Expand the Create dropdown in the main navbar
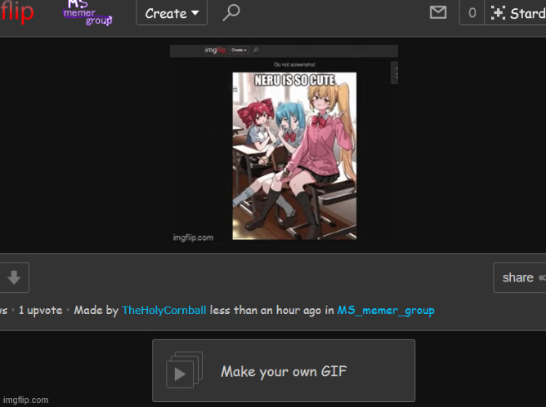The width and height of the screenshot is (546, 407). (x=172, y=13)
